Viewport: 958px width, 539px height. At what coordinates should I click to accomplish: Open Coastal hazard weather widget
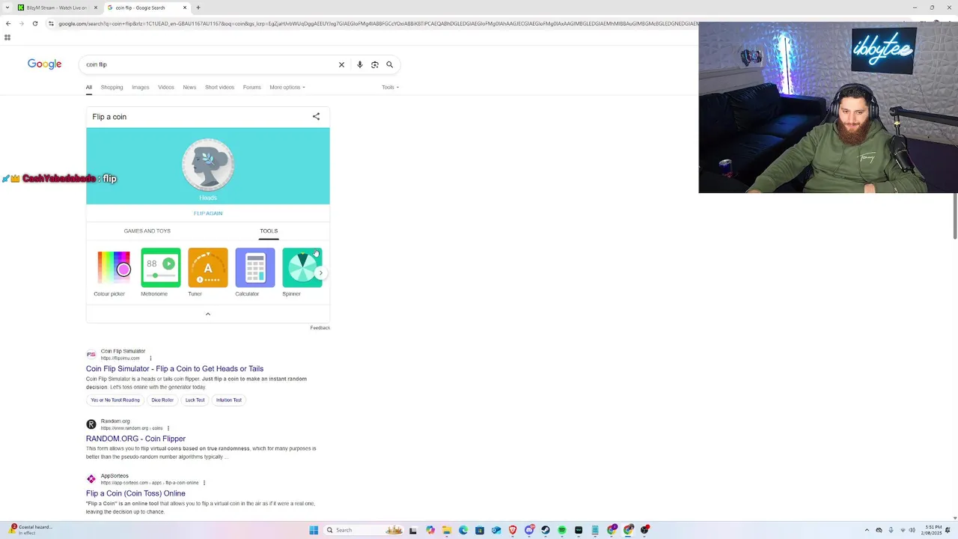click(30, 530)
